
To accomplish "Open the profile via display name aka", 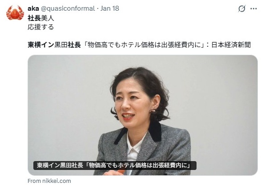I will pos(33,8).
